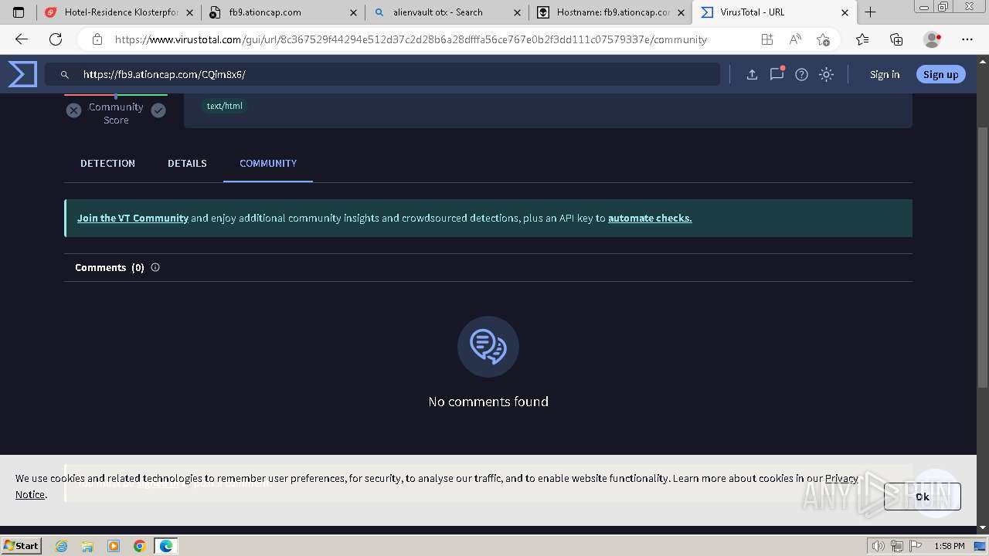The height and width of the screenshot is (556, 989).
Task: Click Ok on the cookie notice
Action: click(x=923, y=497)
